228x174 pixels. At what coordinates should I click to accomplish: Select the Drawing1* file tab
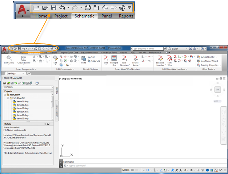tap(15, 73)
